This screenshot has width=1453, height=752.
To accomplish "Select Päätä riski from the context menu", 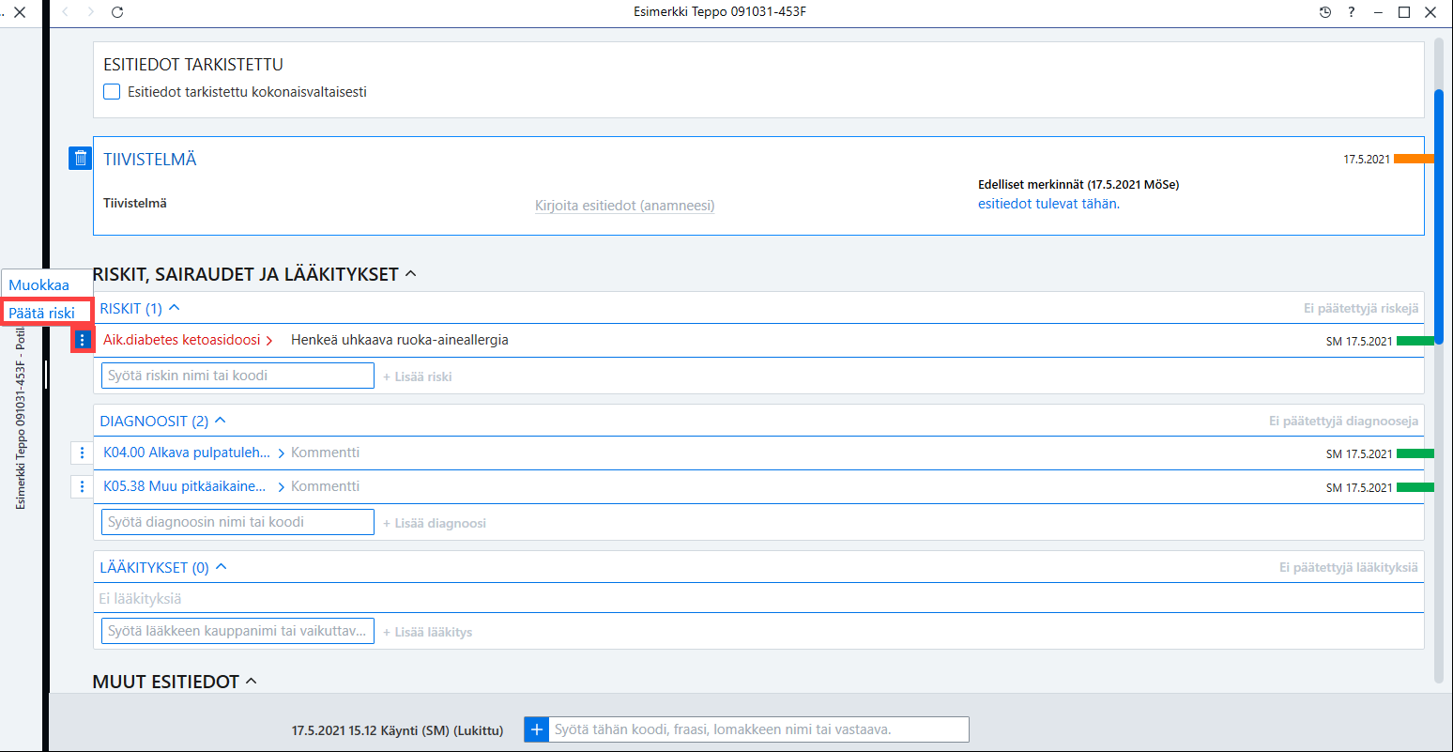I will click(x=42, y=313).
